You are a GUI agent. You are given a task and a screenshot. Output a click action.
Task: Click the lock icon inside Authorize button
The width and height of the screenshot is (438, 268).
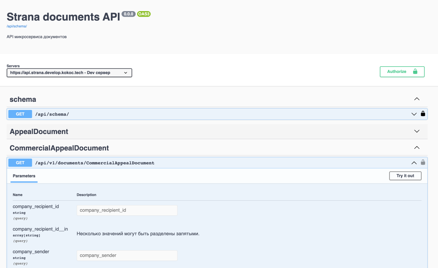point(415,71)
